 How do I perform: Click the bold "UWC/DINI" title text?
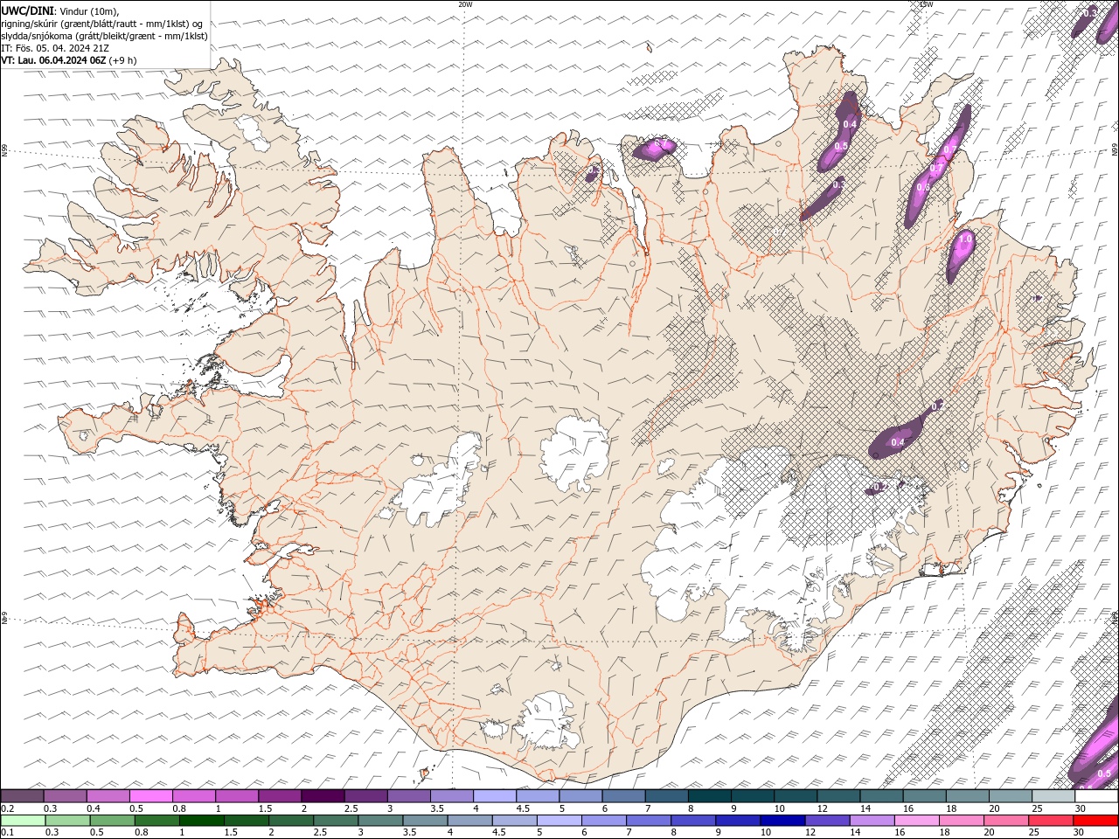[x=27, y=10]
